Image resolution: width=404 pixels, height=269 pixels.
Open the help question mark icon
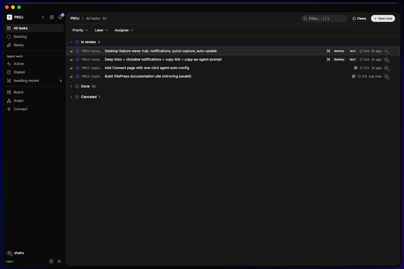tap(51, 261)
